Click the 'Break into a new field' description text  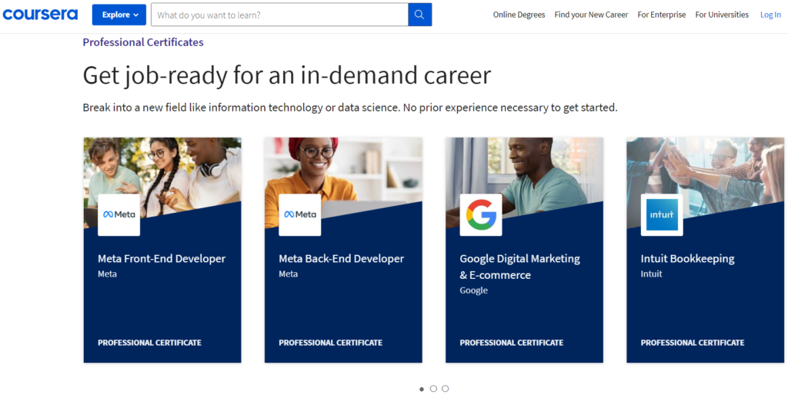(x=350, y=108)
